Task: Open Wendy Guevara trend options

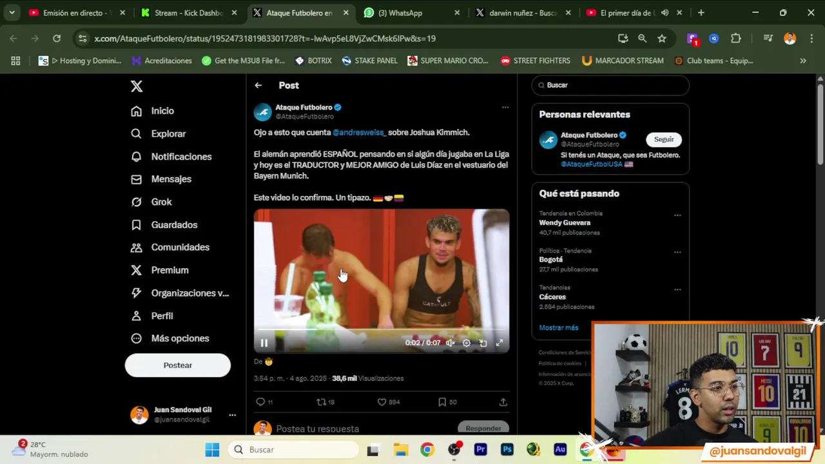Action: tap(677, 215)
